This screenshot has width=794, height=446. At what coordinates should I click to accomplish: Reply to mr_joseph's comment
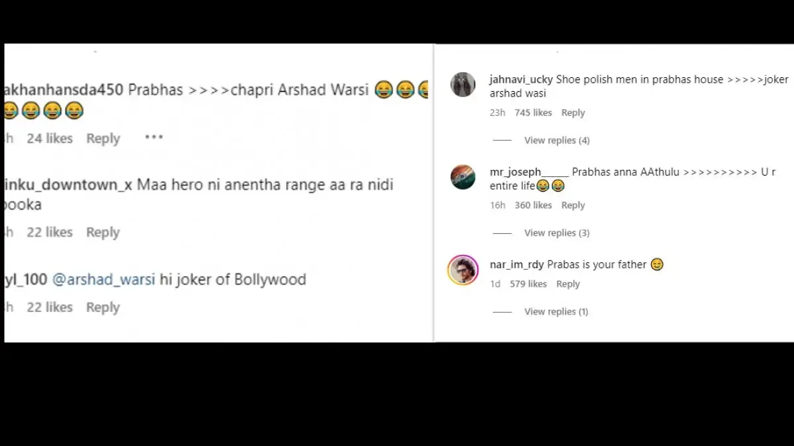(x=573, y=205)
